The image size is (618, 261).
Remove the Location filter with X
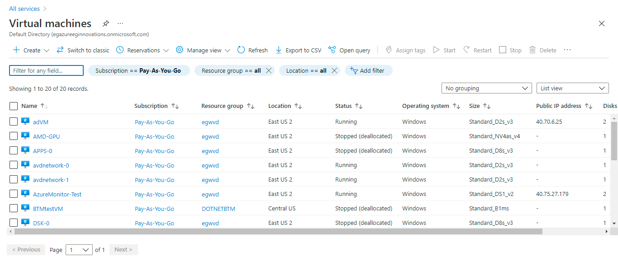334,70
